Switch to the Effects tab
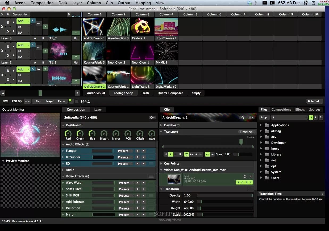Image resolution: width=329 pixels, height=231 pixels. coord(300,110)
